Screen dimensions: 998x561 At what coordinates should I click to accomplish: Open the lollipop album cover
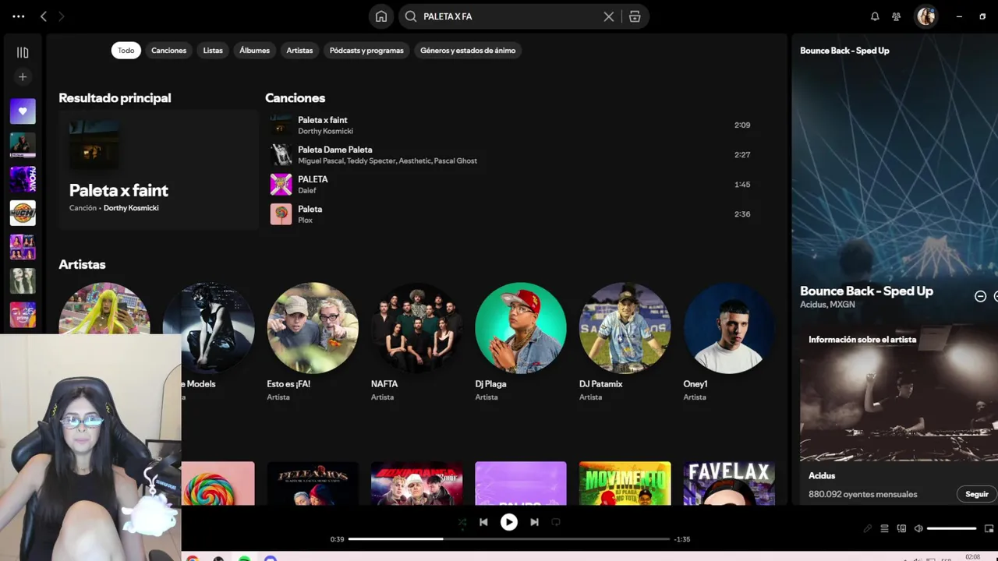[x=218, y=483]
